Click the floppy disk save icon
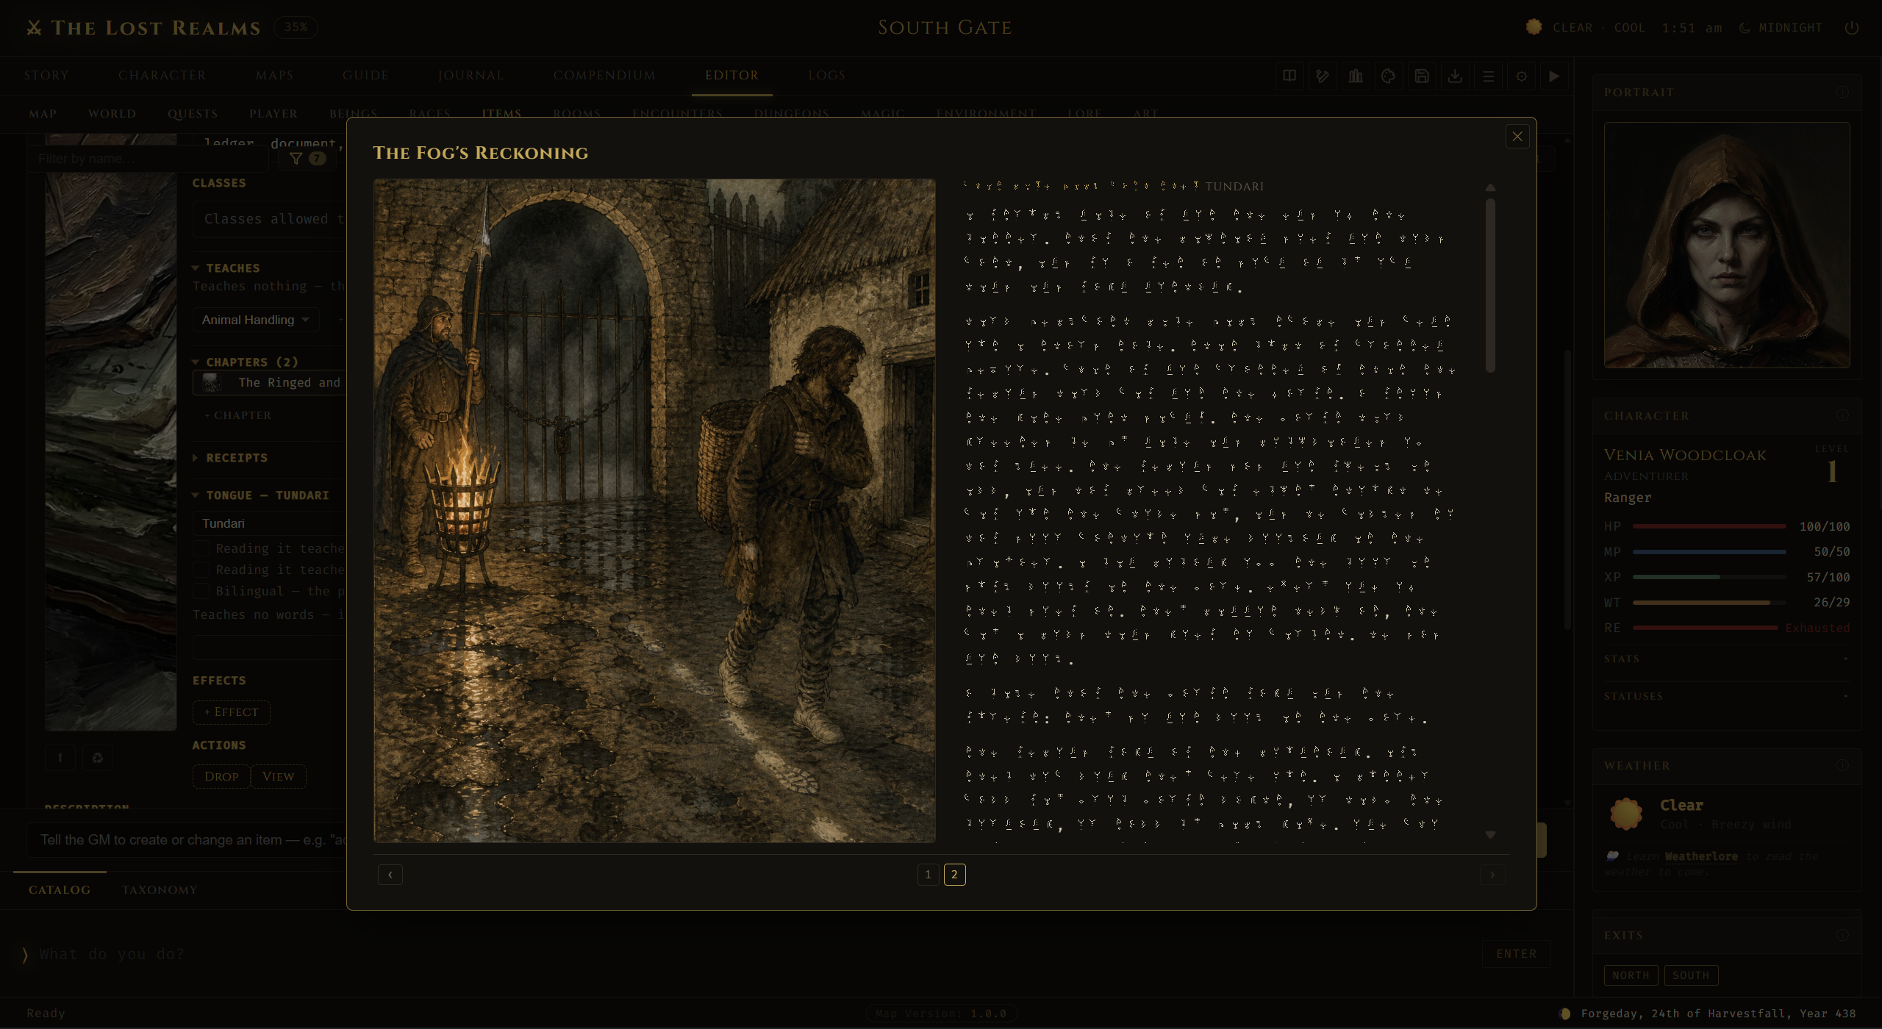1882x1029 pixels. point(1422,76)
